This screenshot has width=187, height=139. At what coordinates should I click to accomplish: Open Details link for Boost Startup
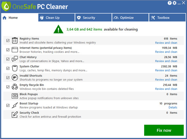pos(173,108)
